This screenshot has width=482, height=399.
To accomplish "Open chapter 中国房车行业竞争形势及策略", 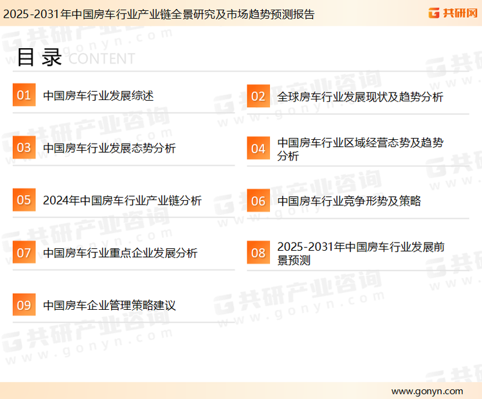I will pos(349,201).
